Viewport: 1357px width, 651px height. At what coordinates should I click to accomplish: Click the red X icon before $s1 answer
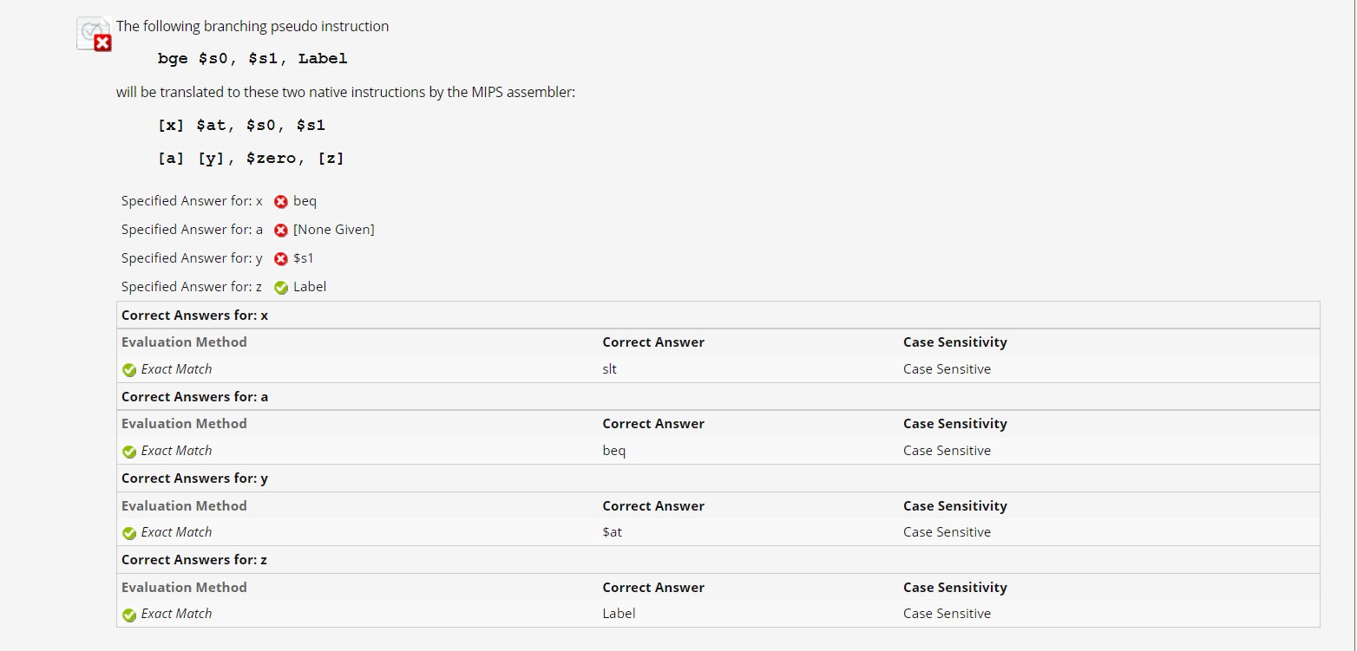coord(281,259)
